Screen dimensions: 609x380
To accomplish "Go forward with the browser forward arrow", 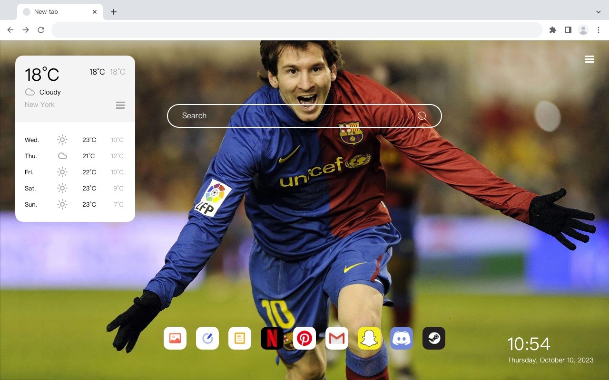I will point(26,30).
